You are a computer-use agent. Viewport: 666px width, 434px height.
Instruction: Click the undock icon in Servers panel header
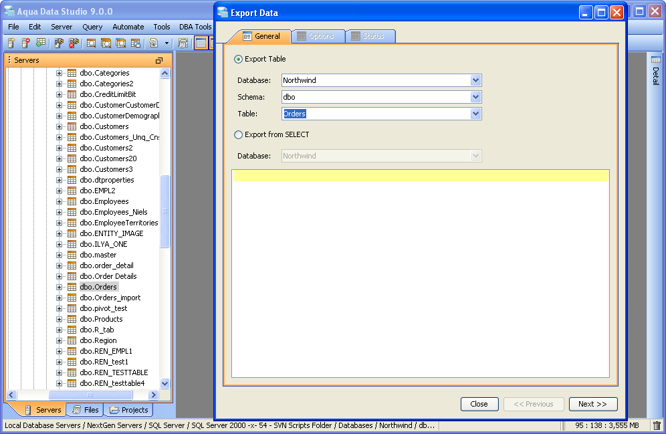click(159, 60)
